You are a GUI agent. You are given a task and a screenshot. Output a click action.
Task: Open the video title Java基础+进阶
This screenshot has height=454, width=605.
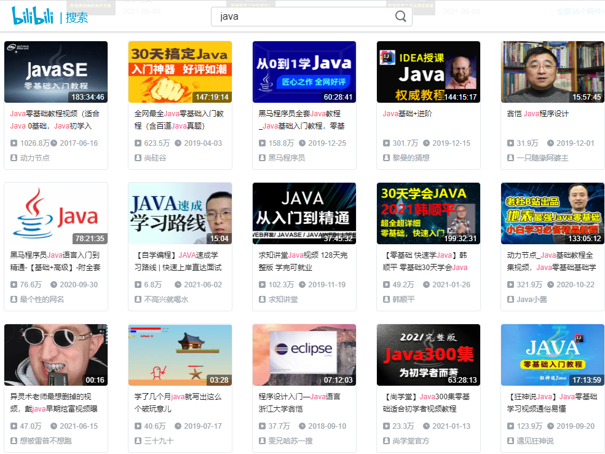coord(408,113)
